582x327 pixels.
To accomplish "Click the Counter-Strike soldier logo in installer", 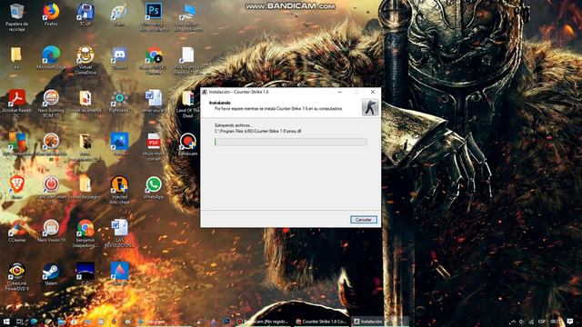I will pyautogui.click(x=370, y=107).
